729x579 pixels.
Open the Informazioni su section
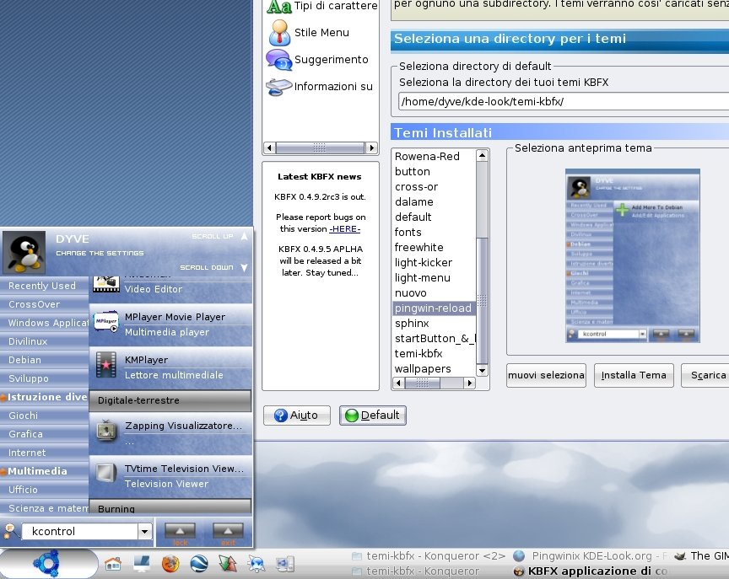320,86
